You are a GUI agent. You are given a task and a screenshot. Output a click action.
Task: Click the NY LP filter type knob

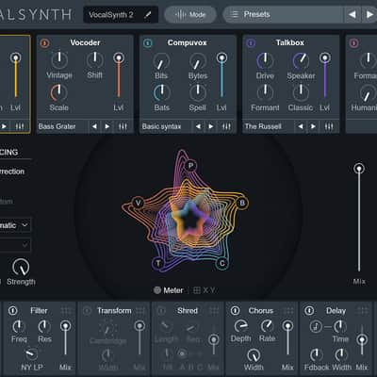coord(31,354)
